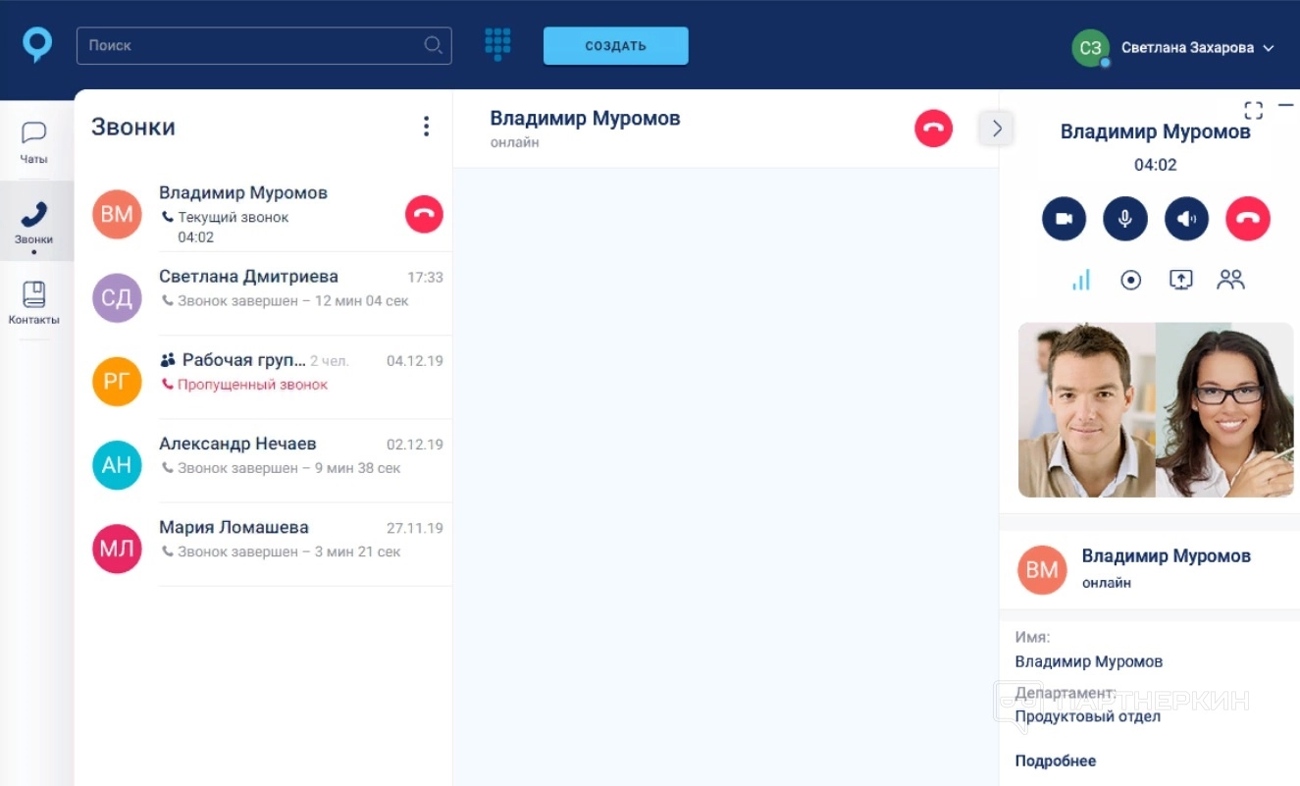Click the 04:02 timer in call panel
Screen dimensions: 1300x786
pyautogui.click(x=1156, y=165)
